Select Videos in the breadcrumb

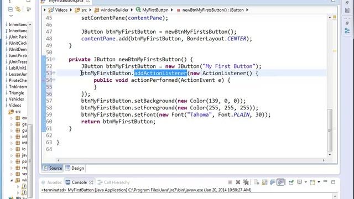click(61, 10)
